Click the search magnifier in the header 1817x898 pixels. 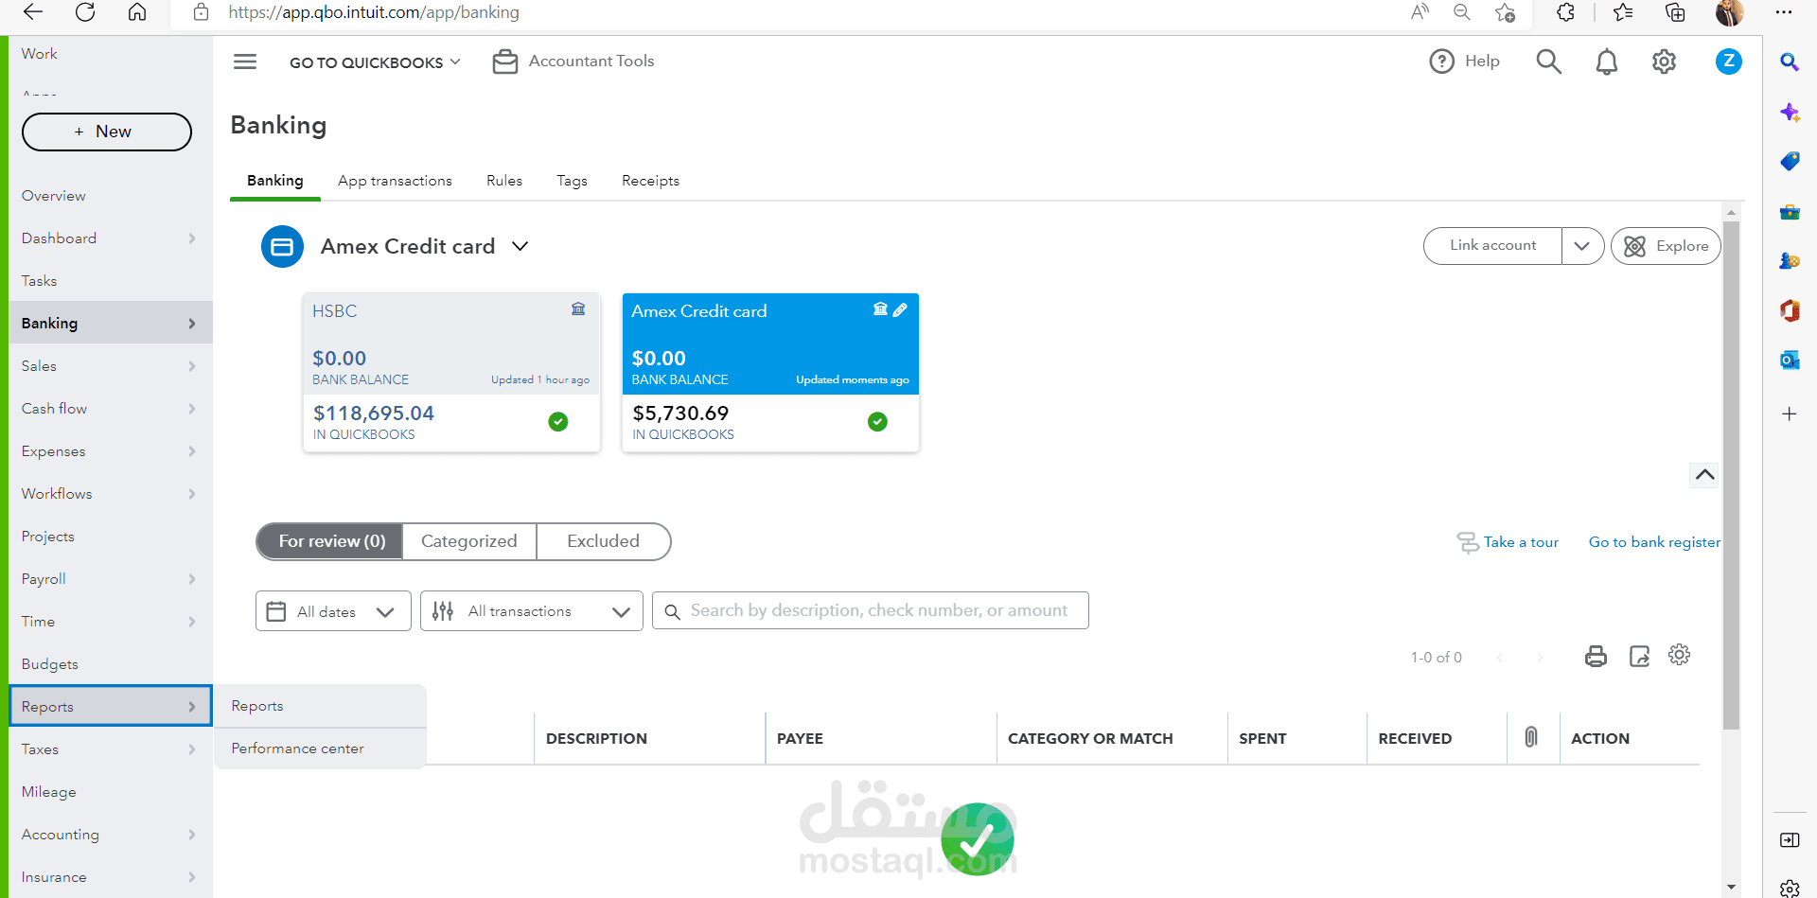[x=1548, y=62]
